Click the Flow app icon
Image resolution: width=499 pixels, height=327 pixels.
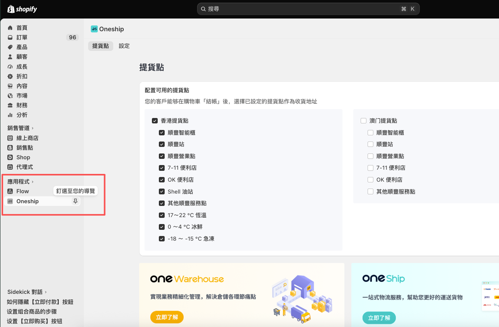[10, 191]
